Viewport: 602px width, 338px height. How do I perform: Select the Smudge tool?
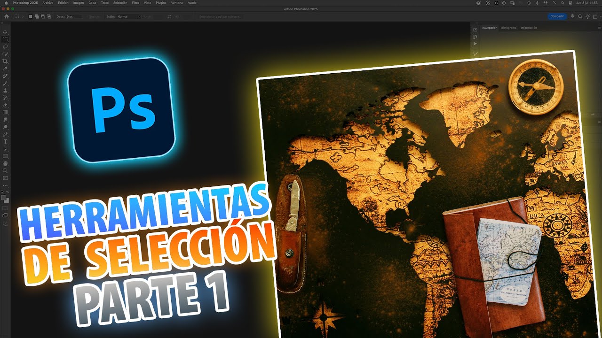[x=6, y=119]
